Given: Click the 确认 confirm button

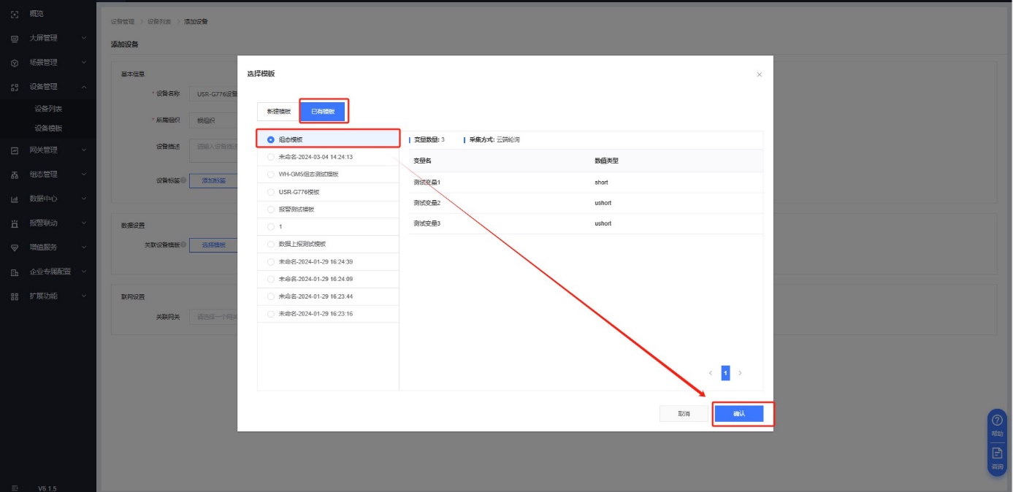Looking at the screenshot, I should [739, 414].
